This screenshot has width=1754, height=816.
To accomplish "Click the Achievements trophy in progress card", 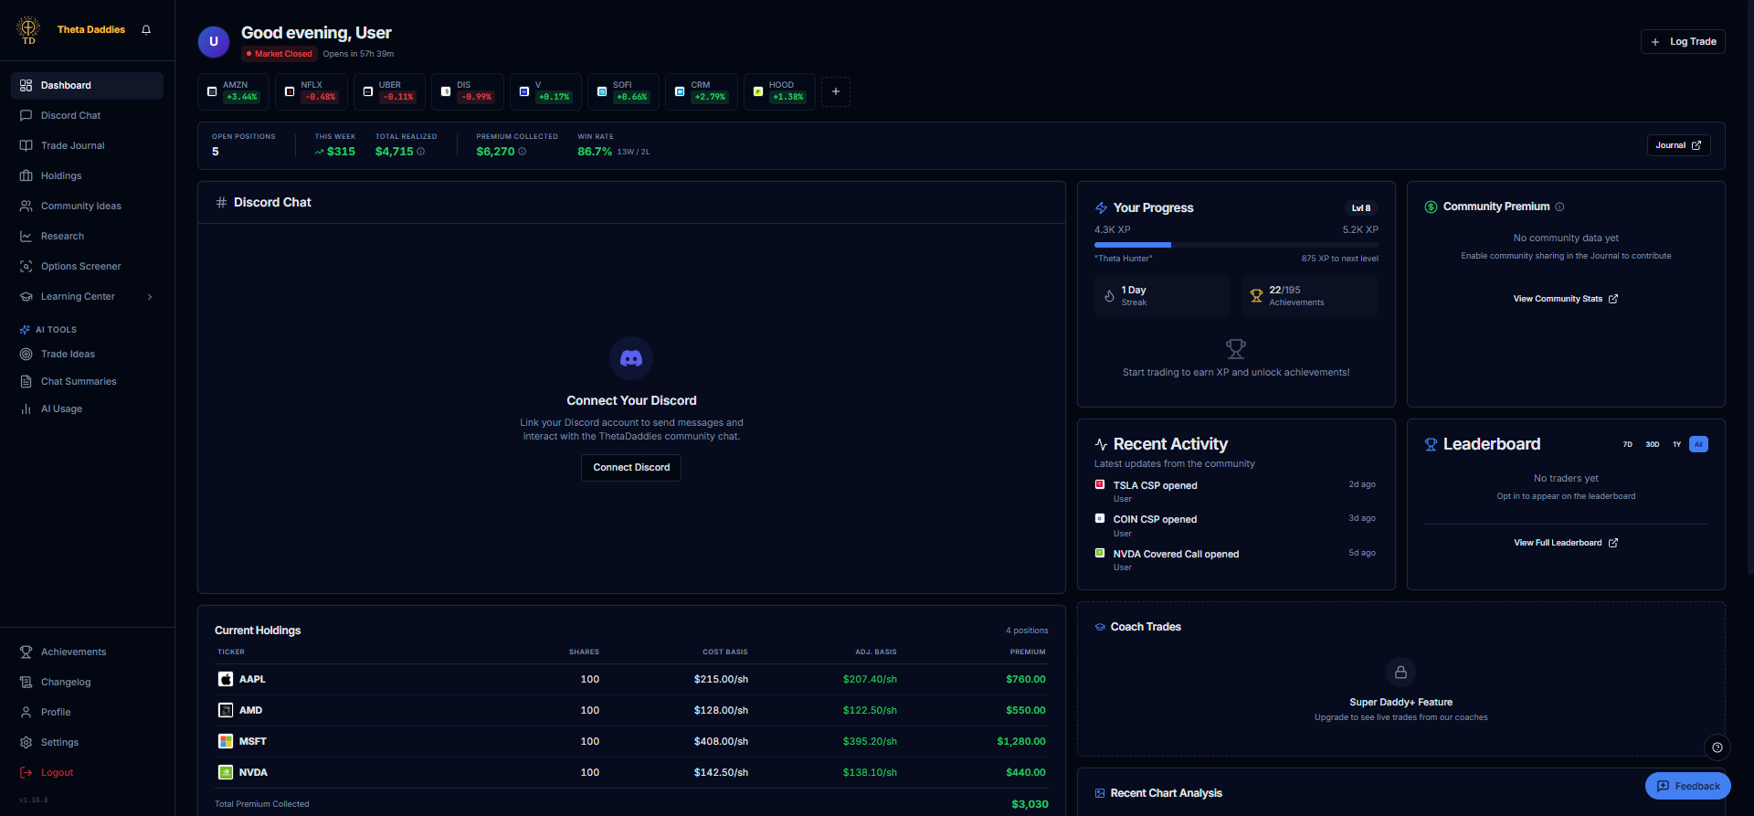I will coord(1256,296).
